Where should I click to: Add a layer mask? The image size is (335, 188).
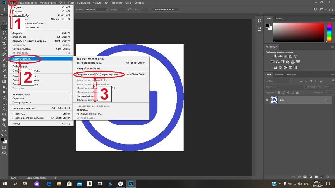coord(305,177)
